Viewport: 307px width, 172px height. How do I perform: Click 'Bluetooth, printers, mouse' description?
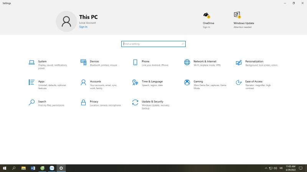[103, 65]
